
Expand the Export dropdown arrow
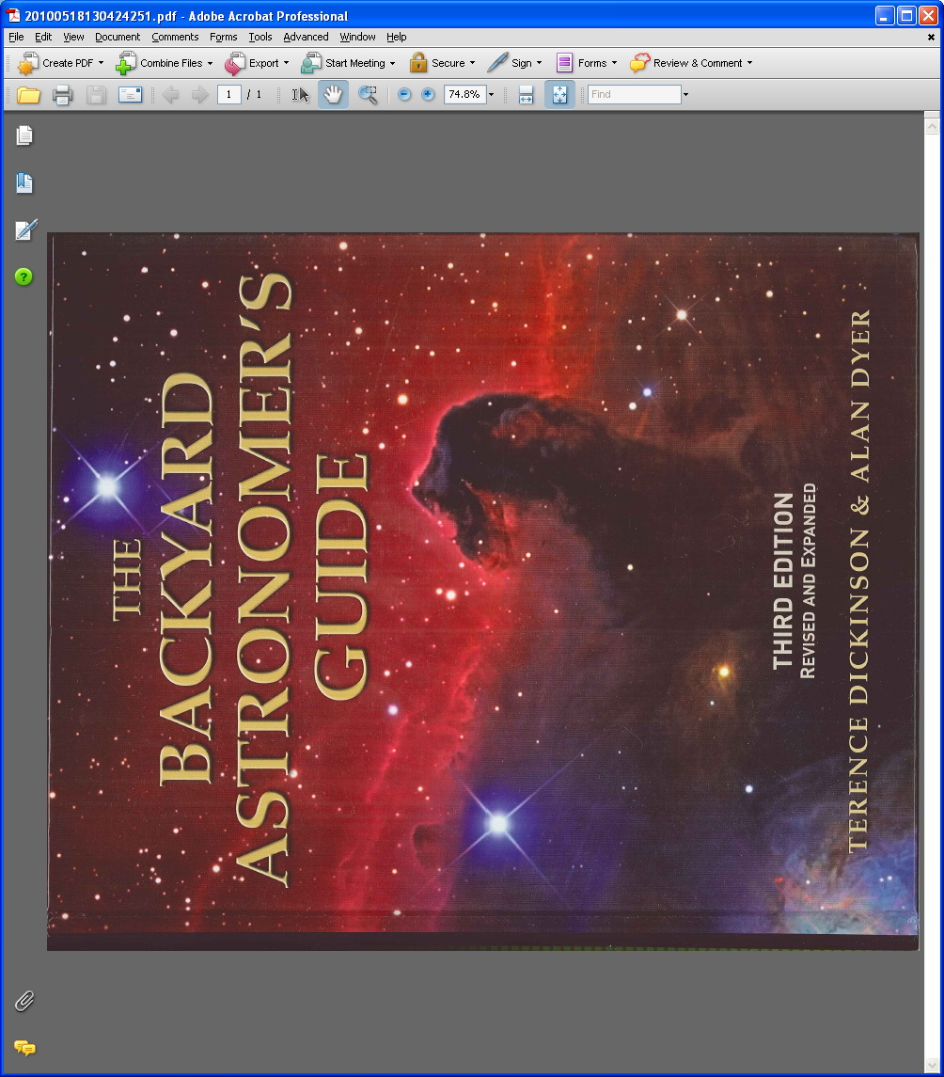[x=286, y=63]
